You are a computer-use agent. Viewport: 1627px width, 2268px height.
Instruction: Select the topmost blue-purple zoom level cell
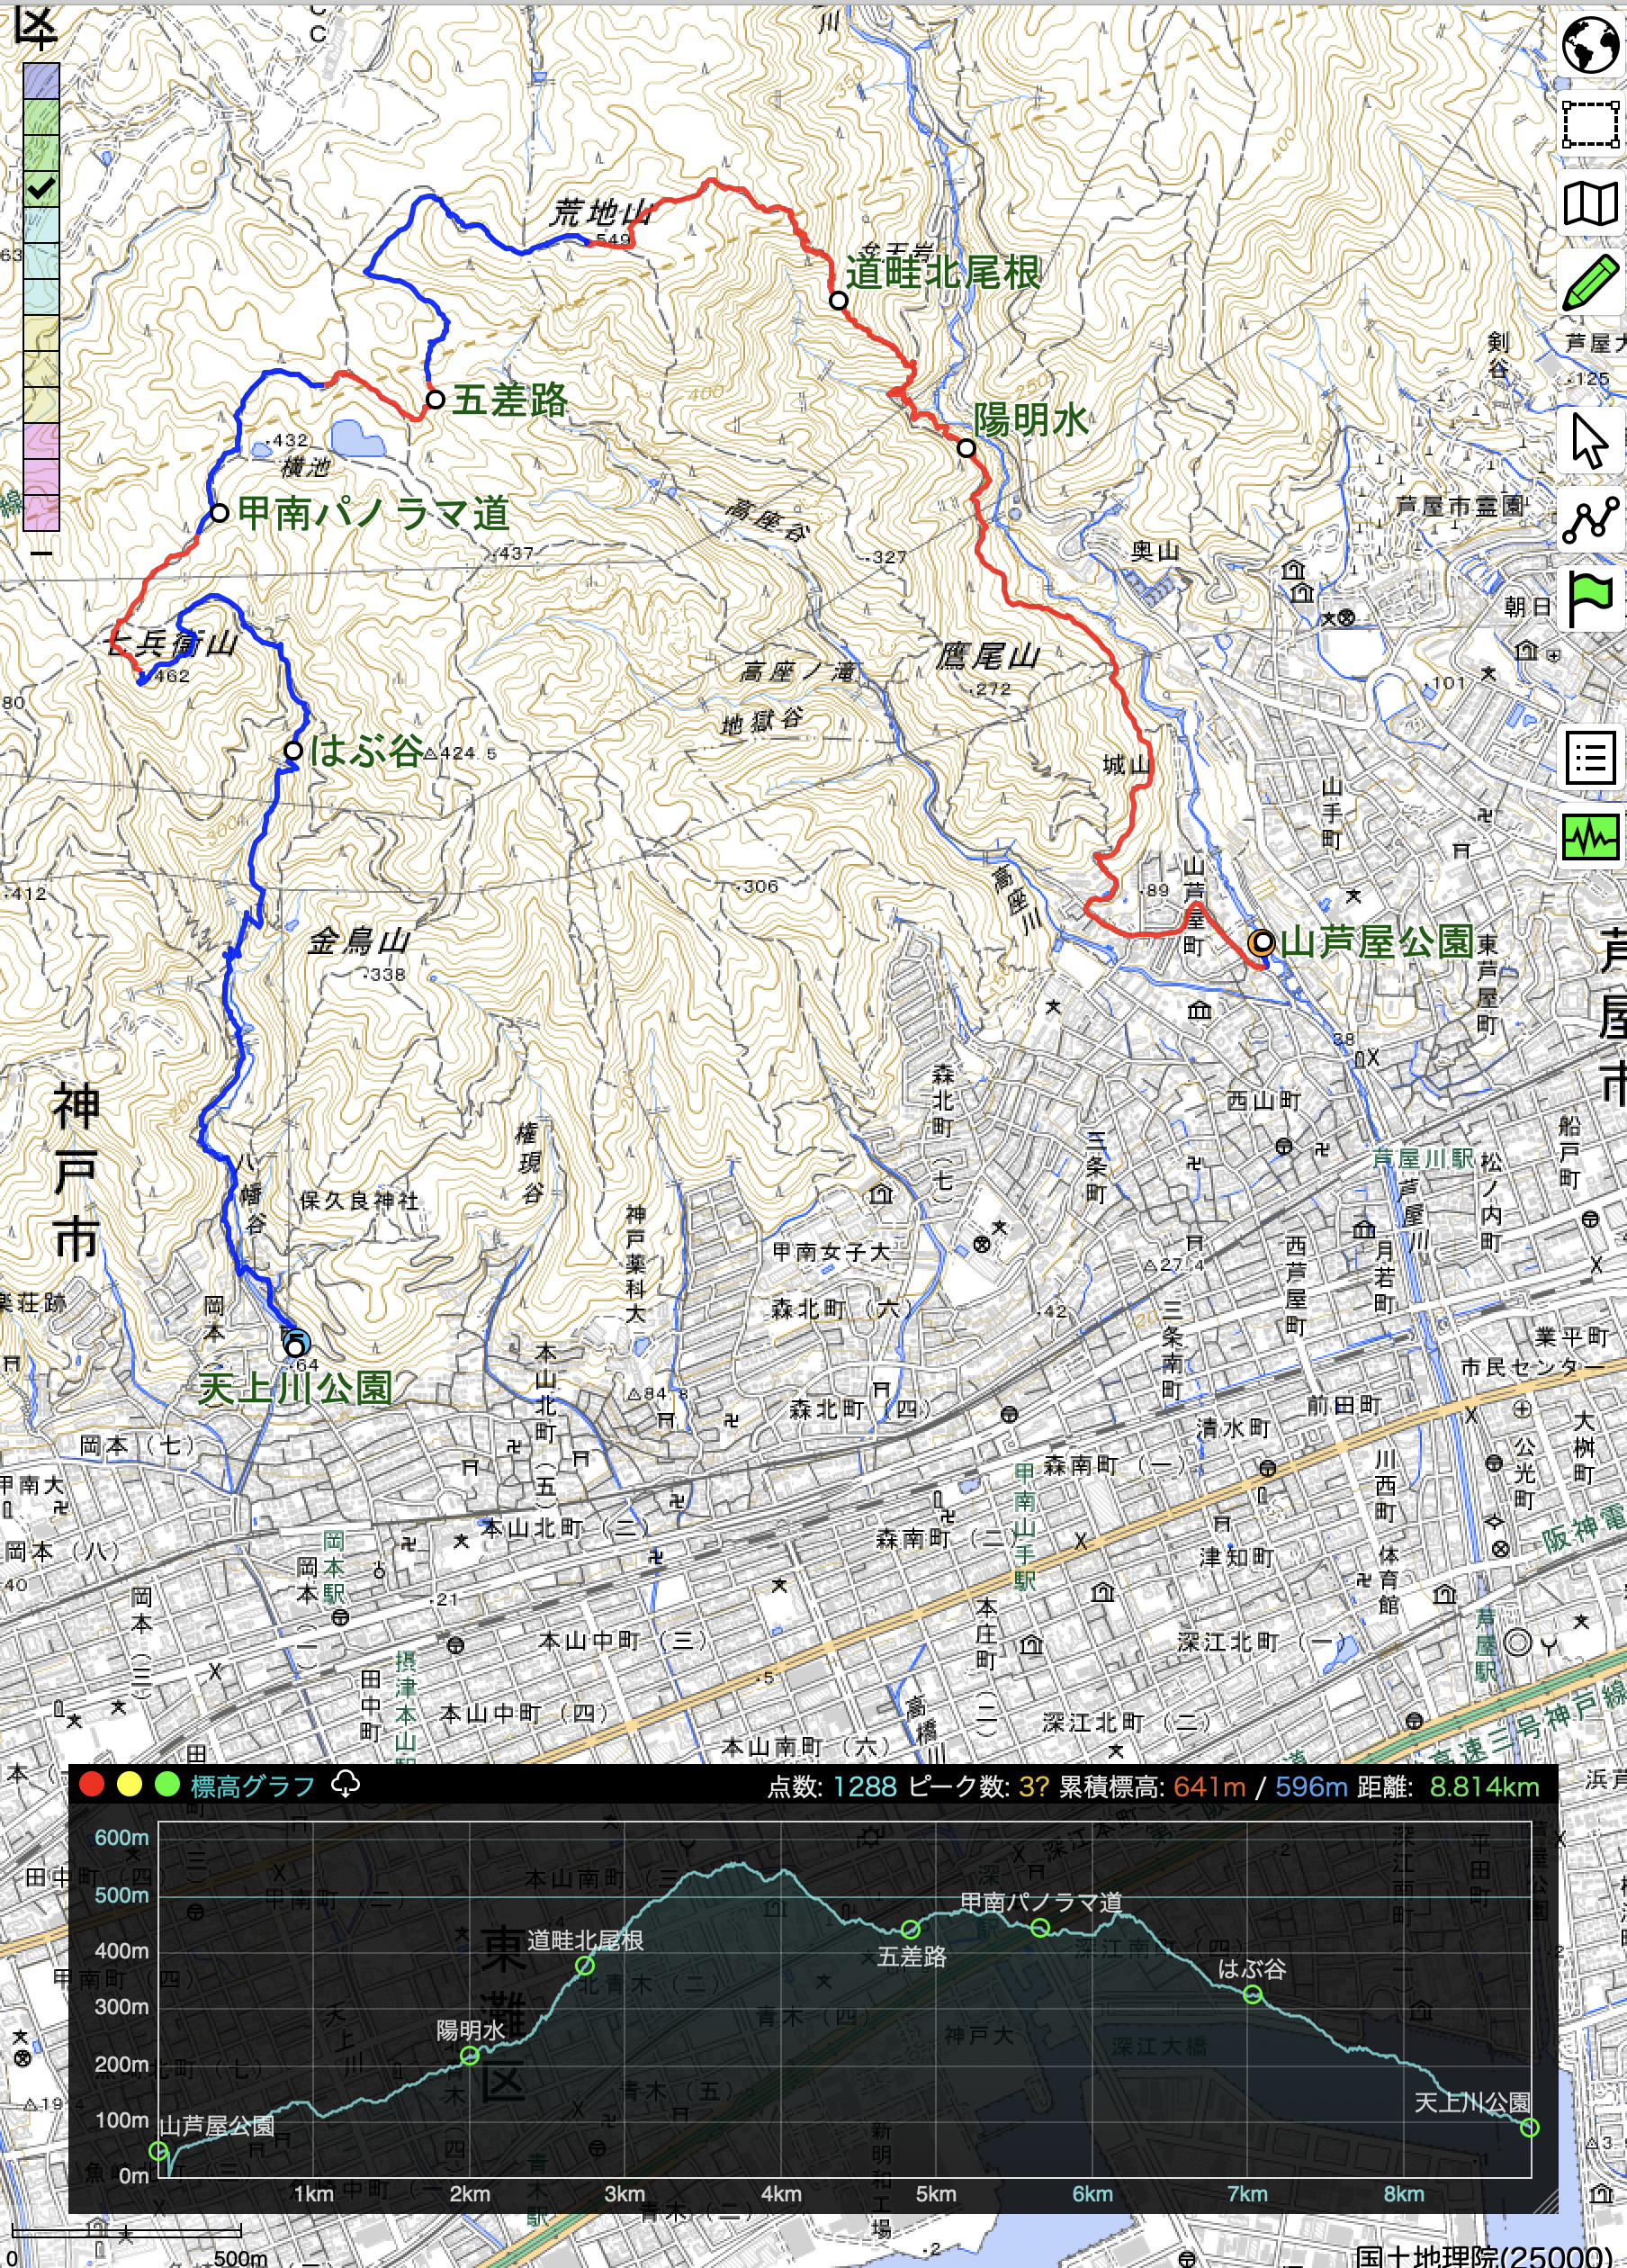click(41, 80)
